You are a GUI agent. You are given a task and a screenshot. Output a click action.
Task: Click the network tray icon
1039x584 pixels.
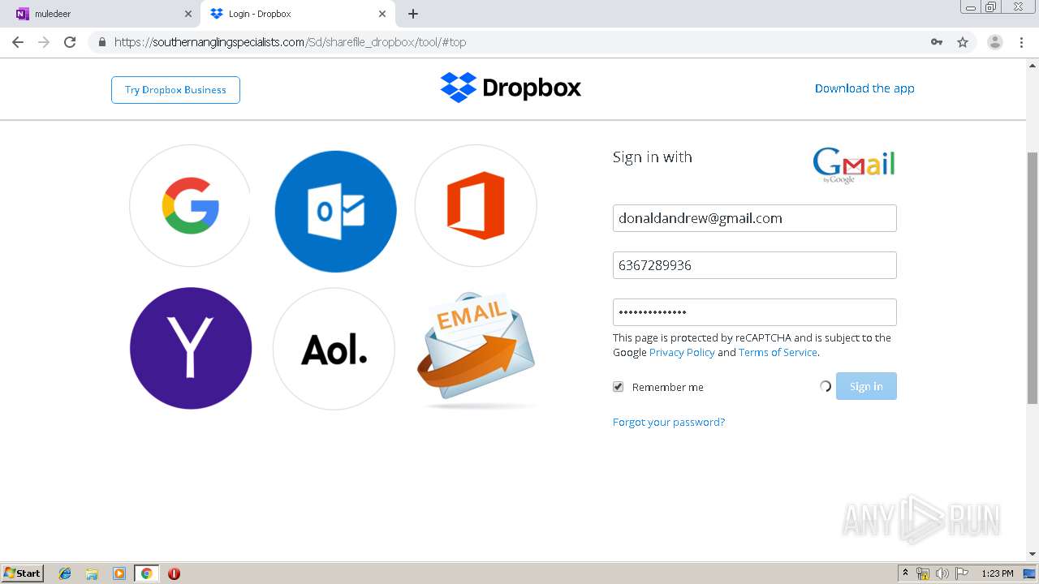point(923,573)
